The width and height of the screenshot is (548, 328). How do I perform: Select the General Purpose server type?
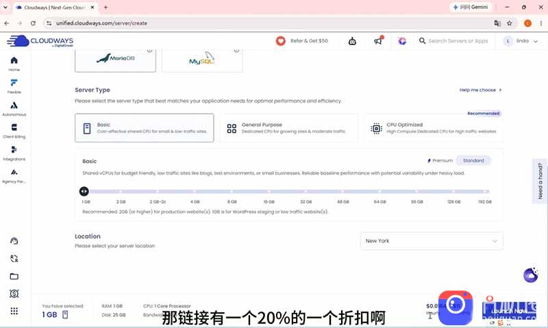tap(289, 128)
